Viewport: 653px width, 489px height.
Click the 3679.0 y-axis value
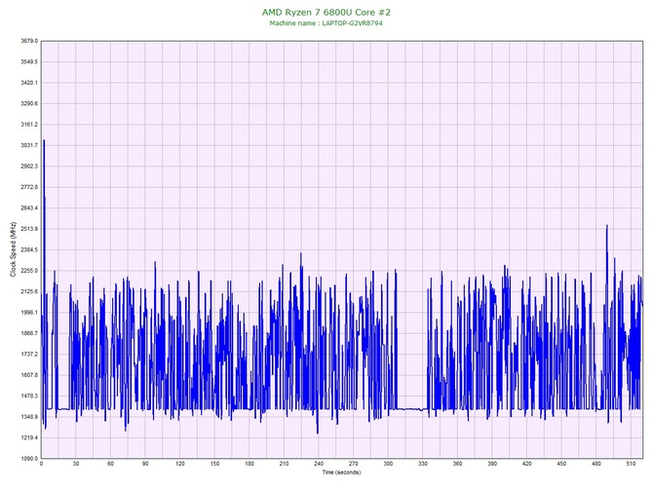pos(29,41)
